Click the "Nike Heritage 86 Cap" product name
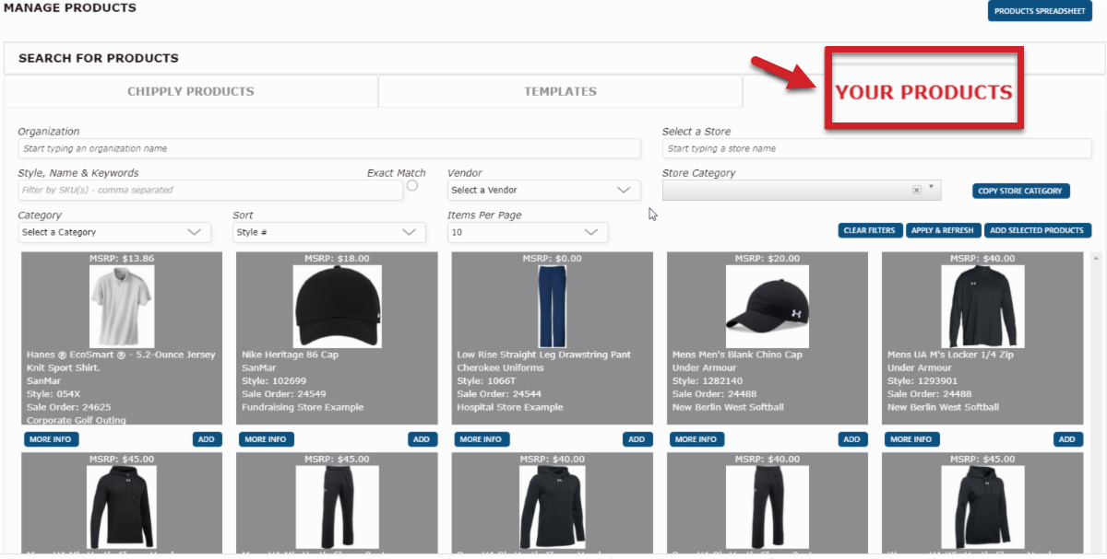The width and height of the screenshot is (1107, 559). [x=291, y=355]
